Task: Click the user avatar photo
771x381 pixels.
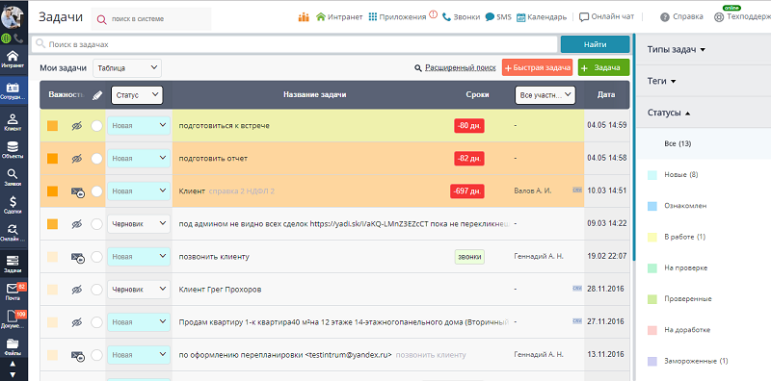Action: [x=13, y=16]
